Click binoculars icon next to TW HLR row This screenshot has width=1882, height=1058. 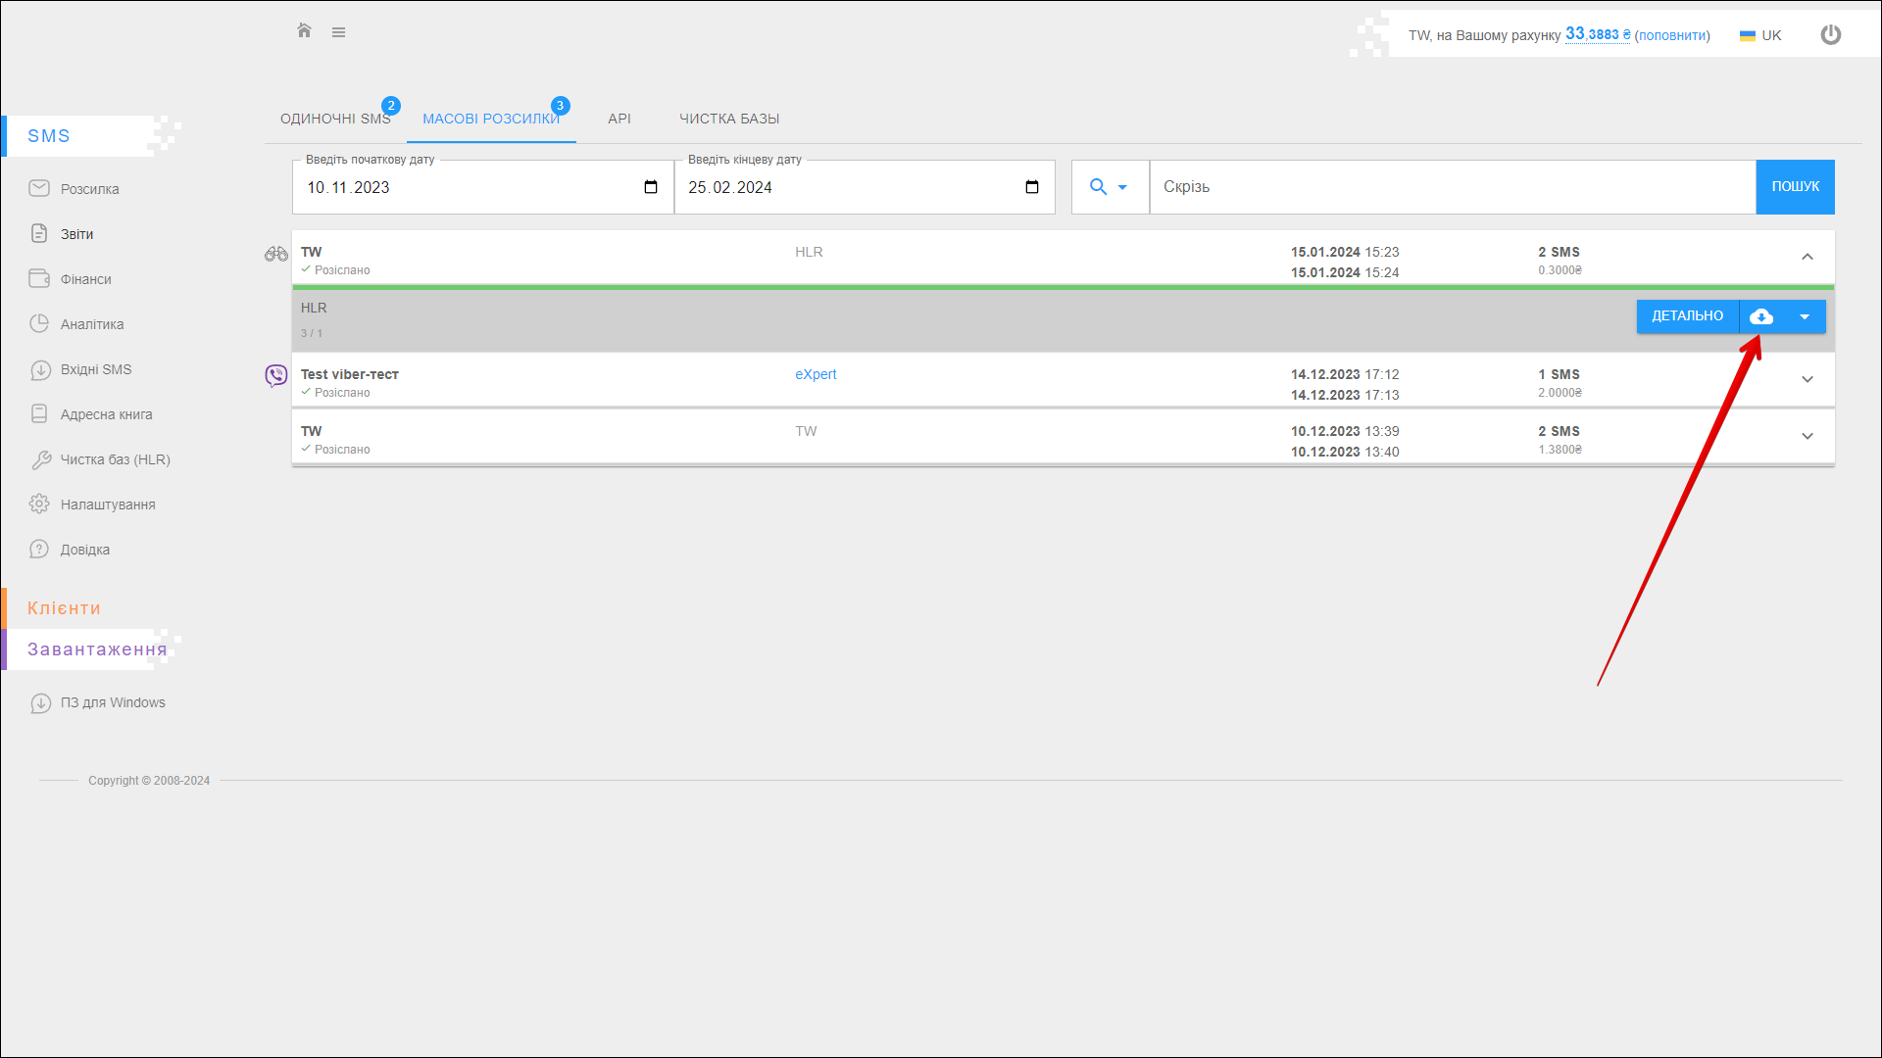tap(276, 254)
